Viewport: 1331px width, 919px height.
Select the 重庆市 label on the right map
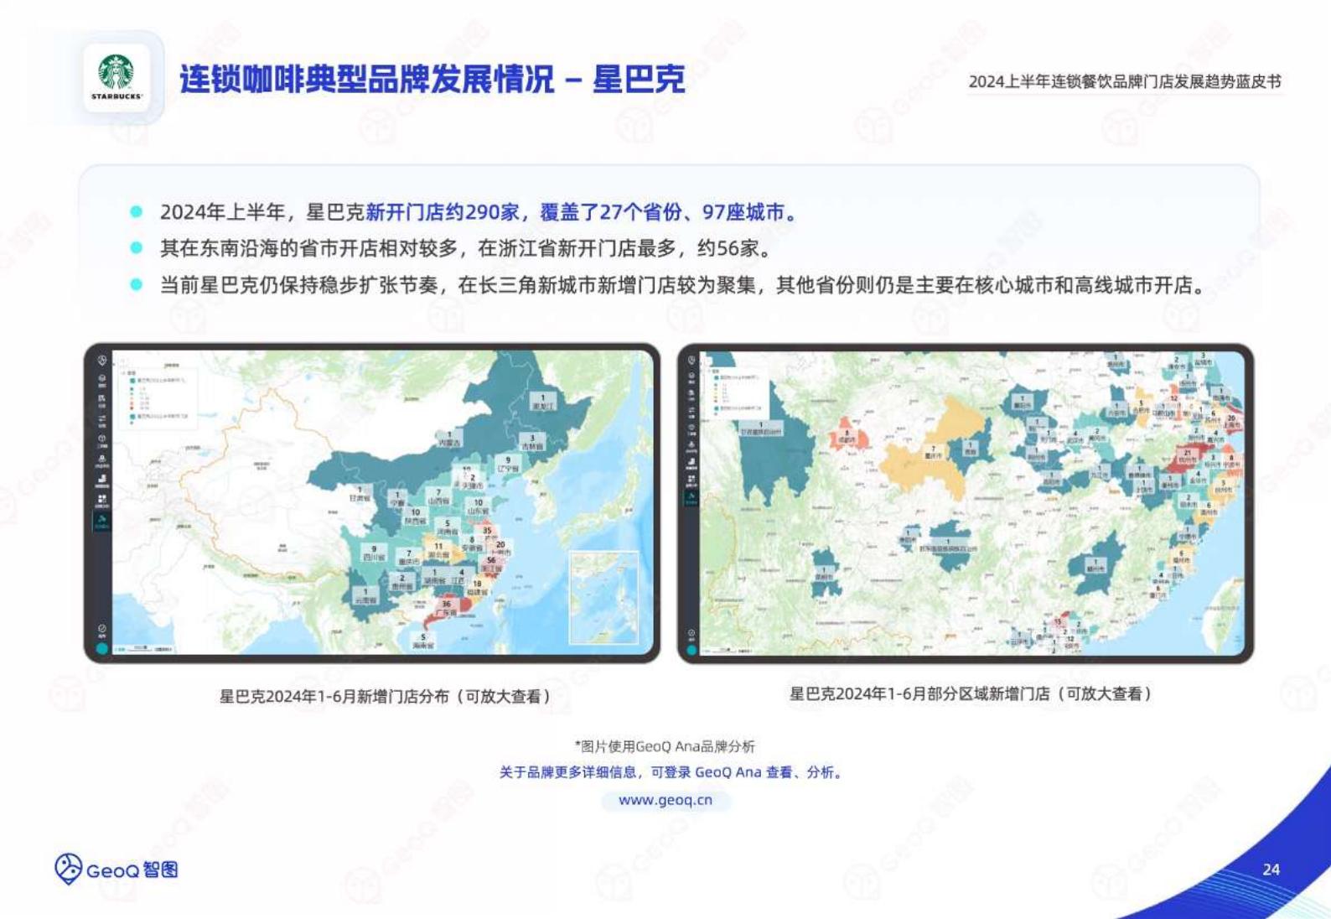[x=933, y=451]
